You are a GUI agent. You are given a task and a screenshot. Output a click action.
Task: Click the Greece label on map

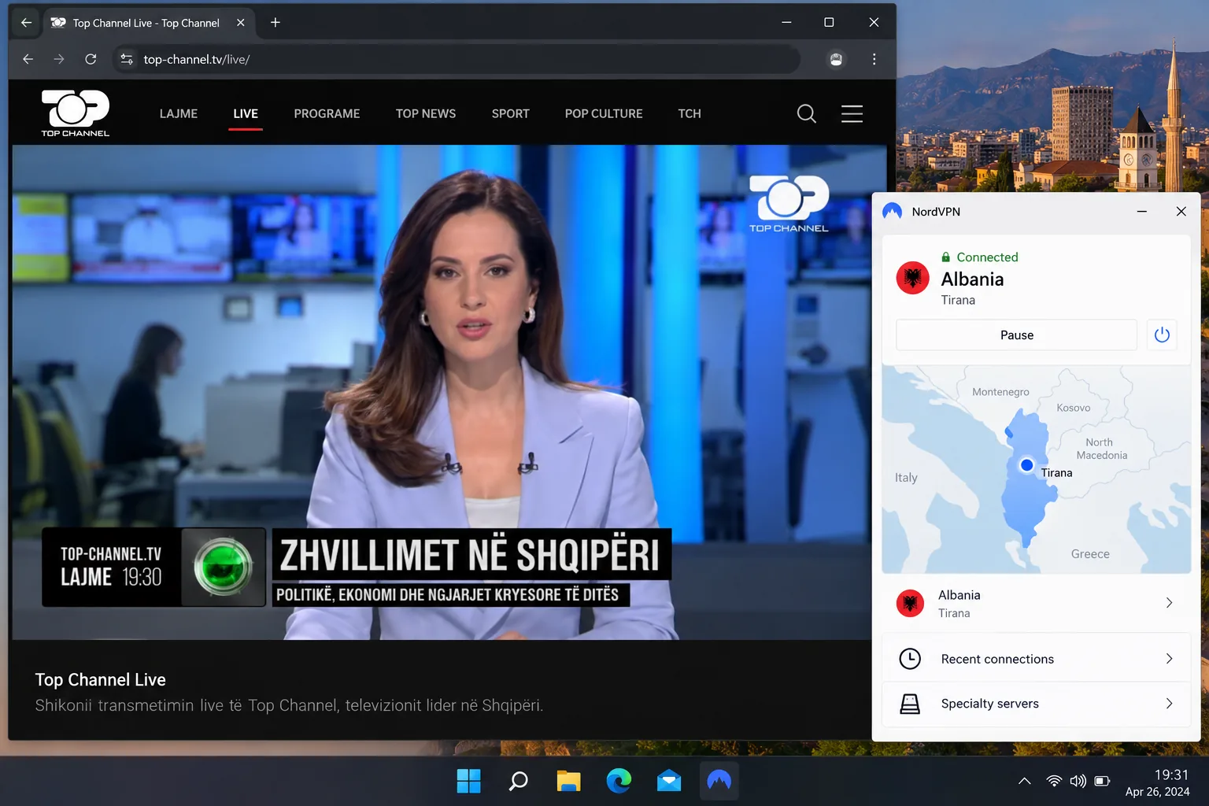(x=1090, y=554)
